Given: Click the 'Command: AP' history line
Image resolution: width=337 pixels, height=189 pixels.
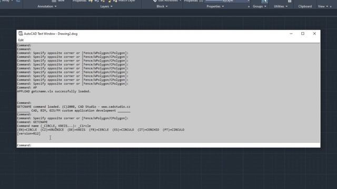Looking at the screenshot, I should point(27,88).
